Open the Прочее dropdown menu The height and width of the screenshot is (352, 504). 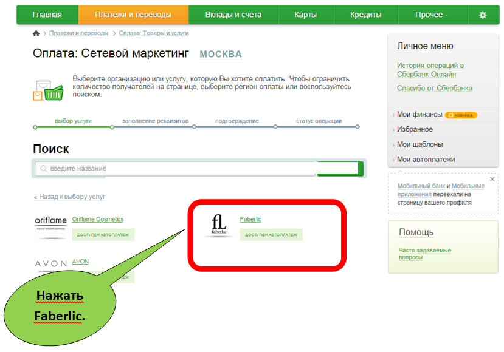click(x=431, y=15)
